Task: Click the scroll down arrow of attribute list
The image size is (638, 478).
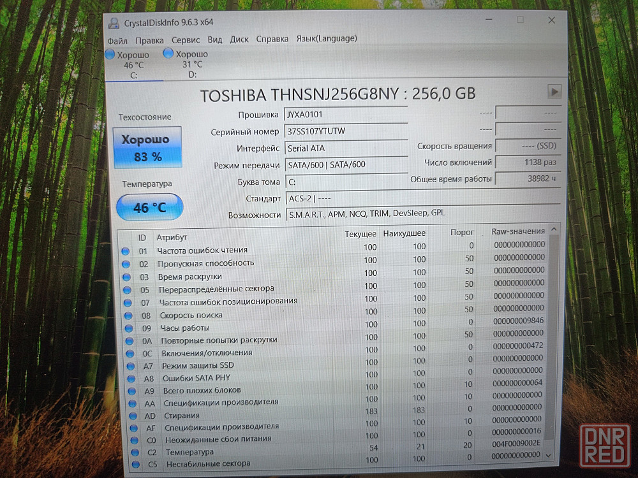Action: [x=549, y=456]
